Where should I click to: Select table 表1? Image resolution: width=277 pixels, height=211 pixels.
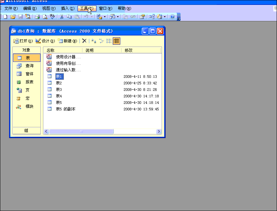pyautogui.click(x=60, y=77)
